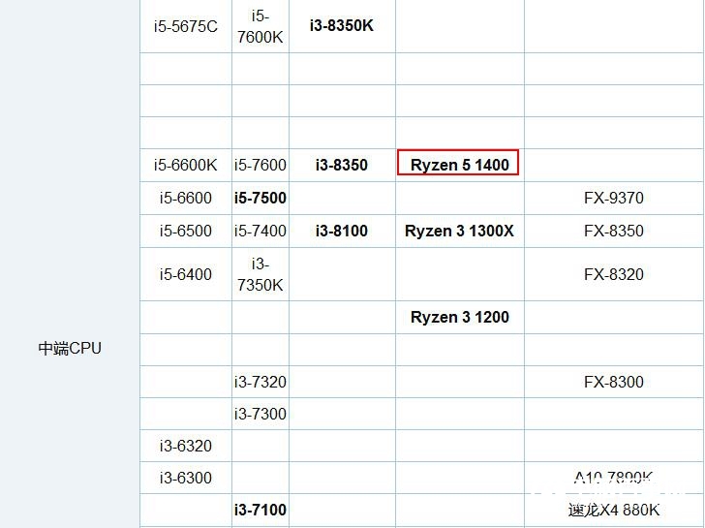Select the FX-9370 cell
Screen dimensions: 705x528
tap(614, 198)
